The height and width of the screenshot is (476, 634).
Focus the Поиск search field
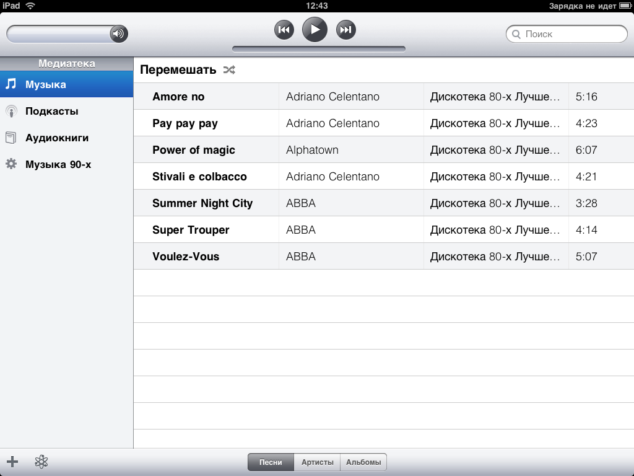[x=567, y=34]
